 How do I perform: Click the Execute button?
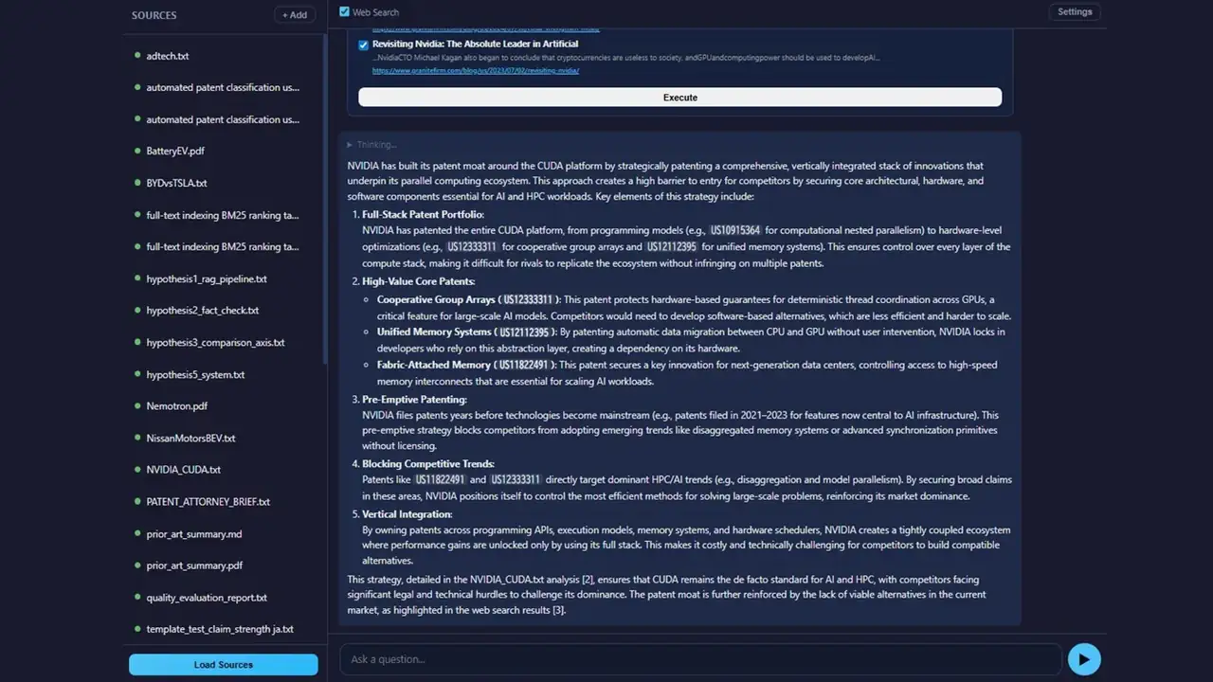[x=679, y=98]
